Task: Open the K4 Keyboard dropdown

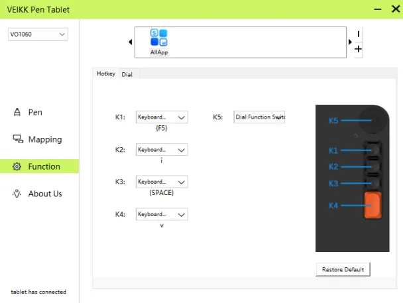Action: click(x=162, y=214)
